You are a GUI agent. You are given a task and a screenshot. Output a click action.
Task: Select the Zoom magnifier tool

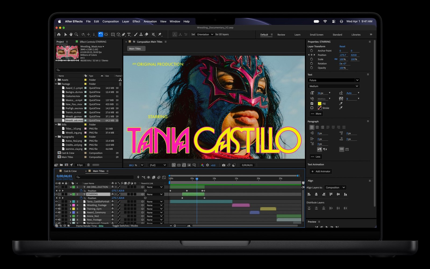[x=76, y=34]
